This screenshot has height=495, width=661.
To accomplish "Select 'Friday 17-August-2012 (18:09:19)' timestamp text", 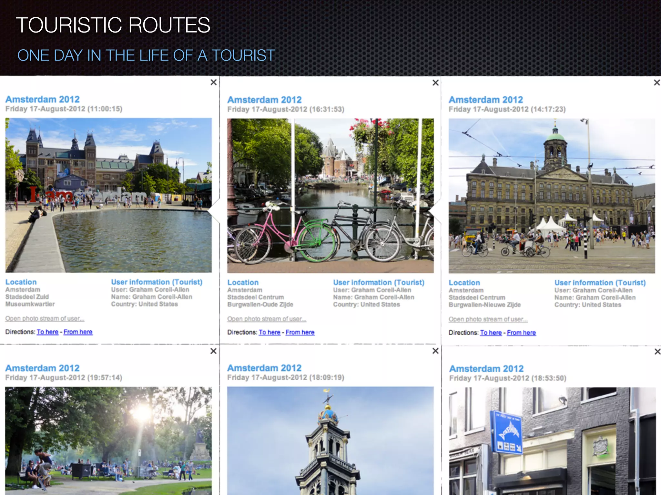I will (x=286, y=377).
